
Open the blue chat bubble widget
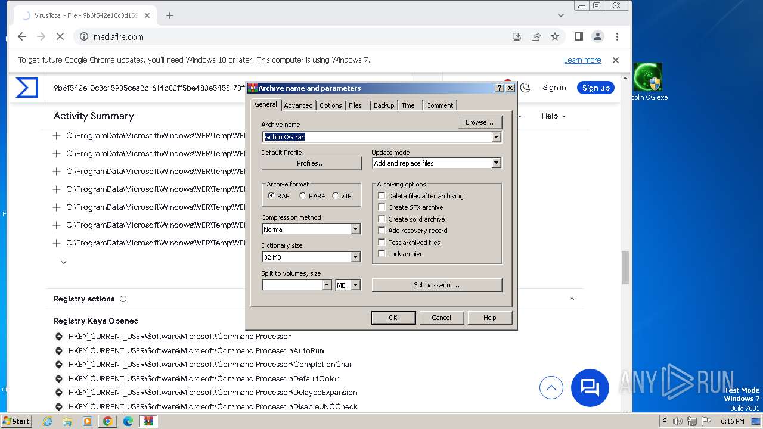(x=590, y=388)
